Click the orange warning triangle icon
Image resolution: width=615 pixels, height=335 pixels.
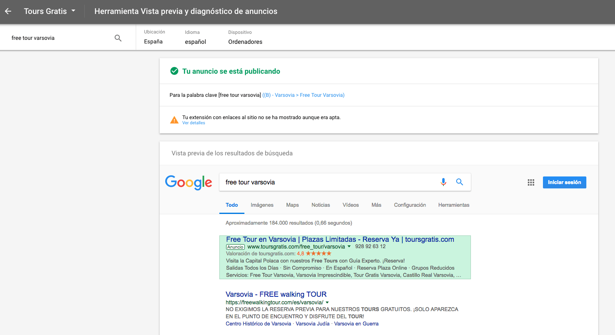(x=174, y=120)
